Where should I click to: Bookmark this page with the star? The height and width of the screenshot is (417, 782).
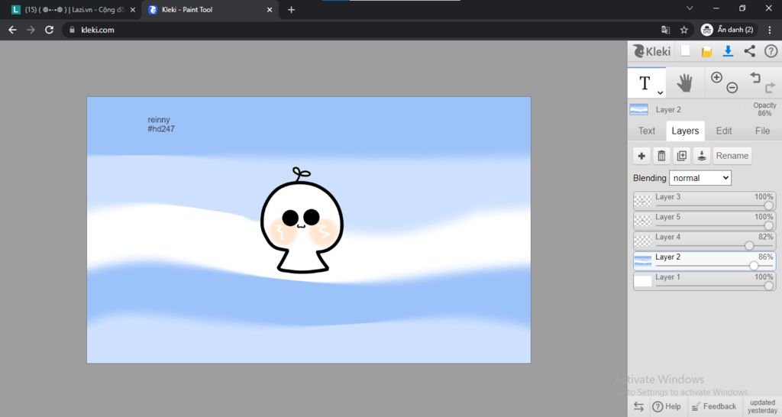tap(683, 30)
